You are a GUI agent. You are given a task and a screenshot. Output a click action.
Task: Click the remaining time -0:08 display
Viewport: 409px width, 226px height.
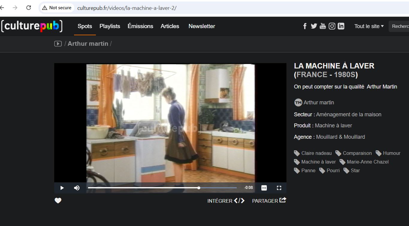[248, 188]
